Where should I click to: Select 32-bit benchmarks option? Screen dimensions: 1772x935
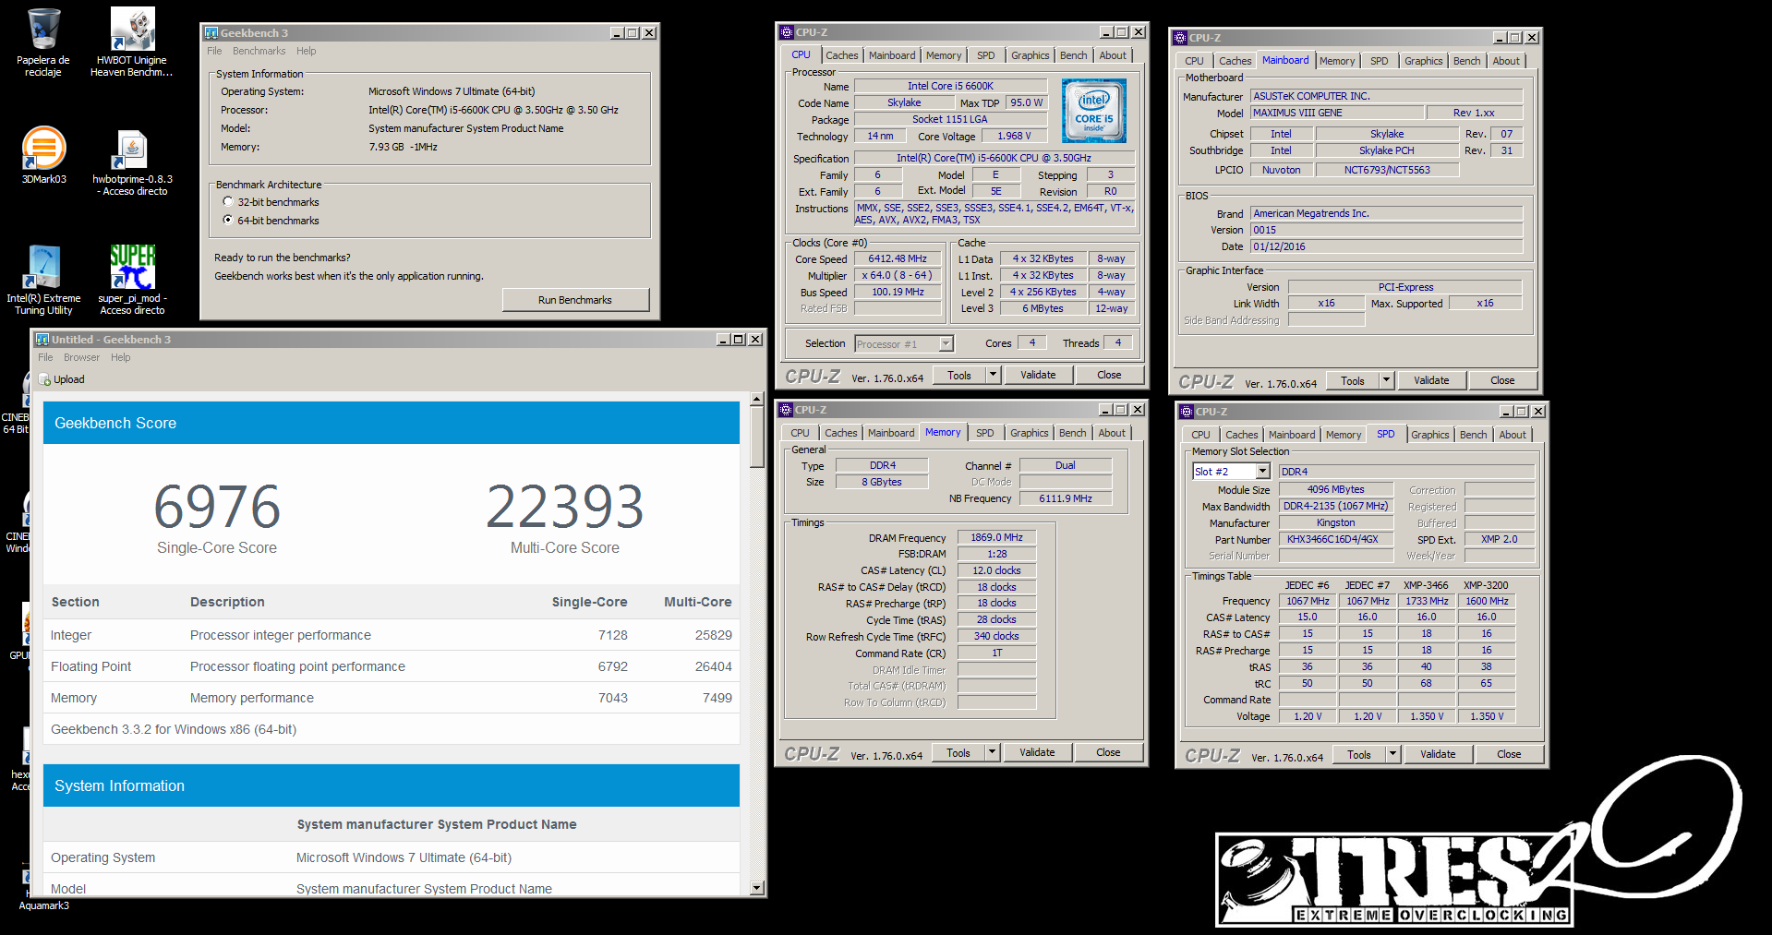coord(228,201)
